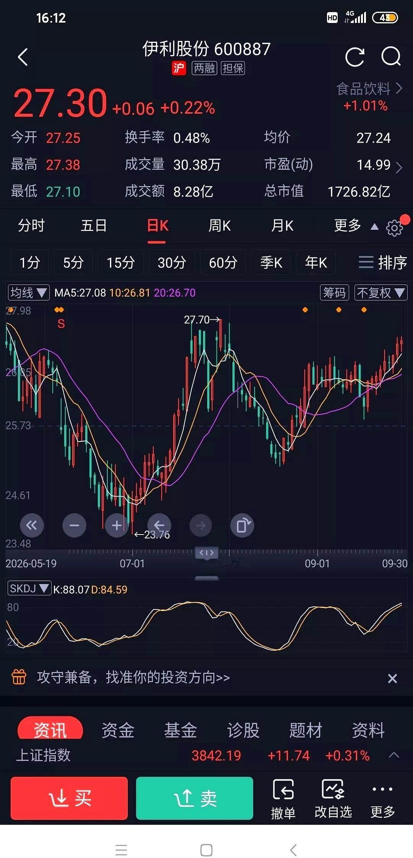The image size is (413, 858).
Task: Open the 基金 tab
Action: [180, 730]
